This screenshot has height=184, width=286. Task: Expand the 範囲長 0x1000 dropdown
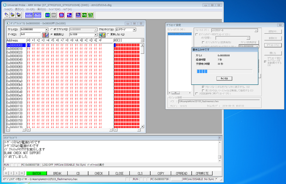click(96, 35)
